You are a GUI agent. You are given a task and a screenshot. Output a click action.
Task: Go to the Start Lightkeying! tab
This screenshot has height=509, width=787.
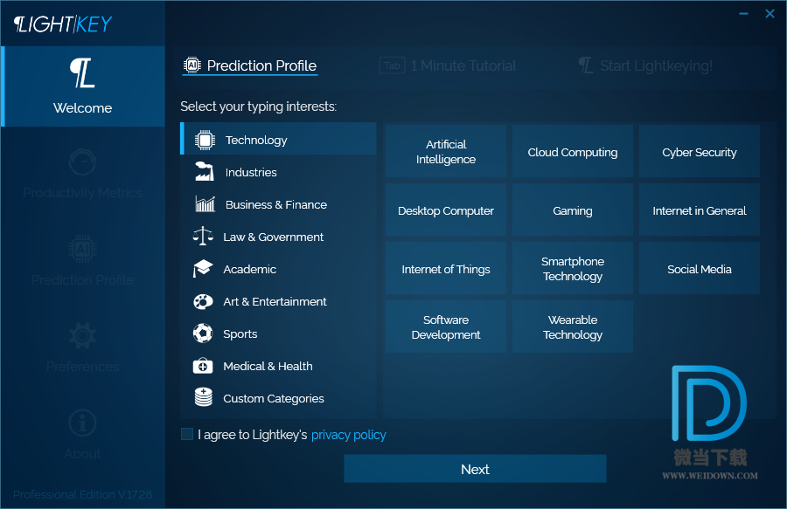pyautogui.click(x=645, y=65)
